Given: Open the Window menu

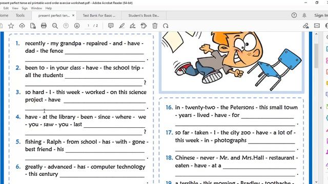Looking at the screenshot, I should coord(36,8).
